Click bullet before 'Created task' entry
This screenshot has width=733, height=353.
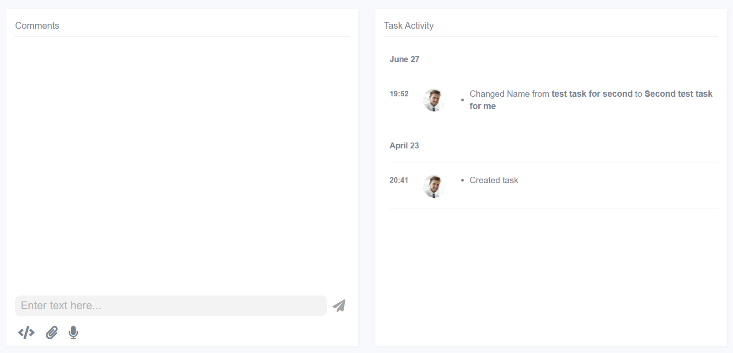[x=462, y=180]
